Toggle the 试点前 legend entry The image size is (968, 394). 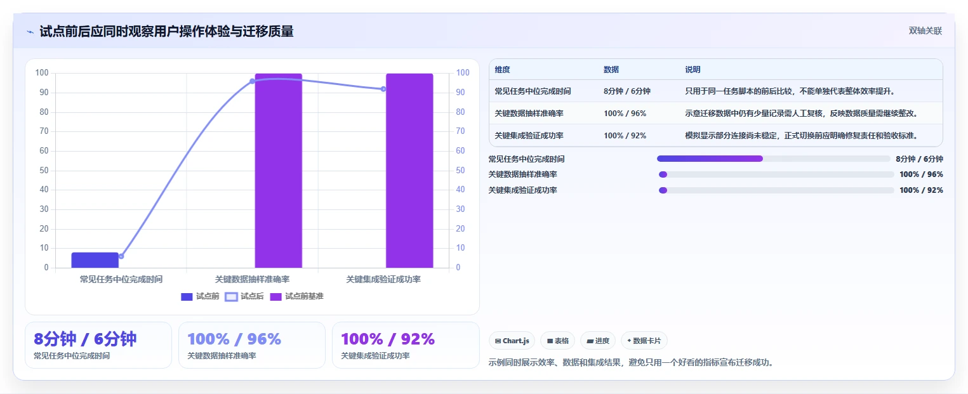[200, 296]
